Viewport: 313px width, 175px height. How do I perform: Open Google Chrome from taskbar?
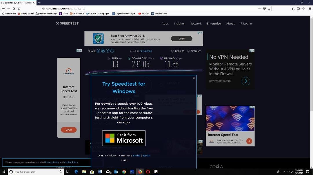(124, 172)
